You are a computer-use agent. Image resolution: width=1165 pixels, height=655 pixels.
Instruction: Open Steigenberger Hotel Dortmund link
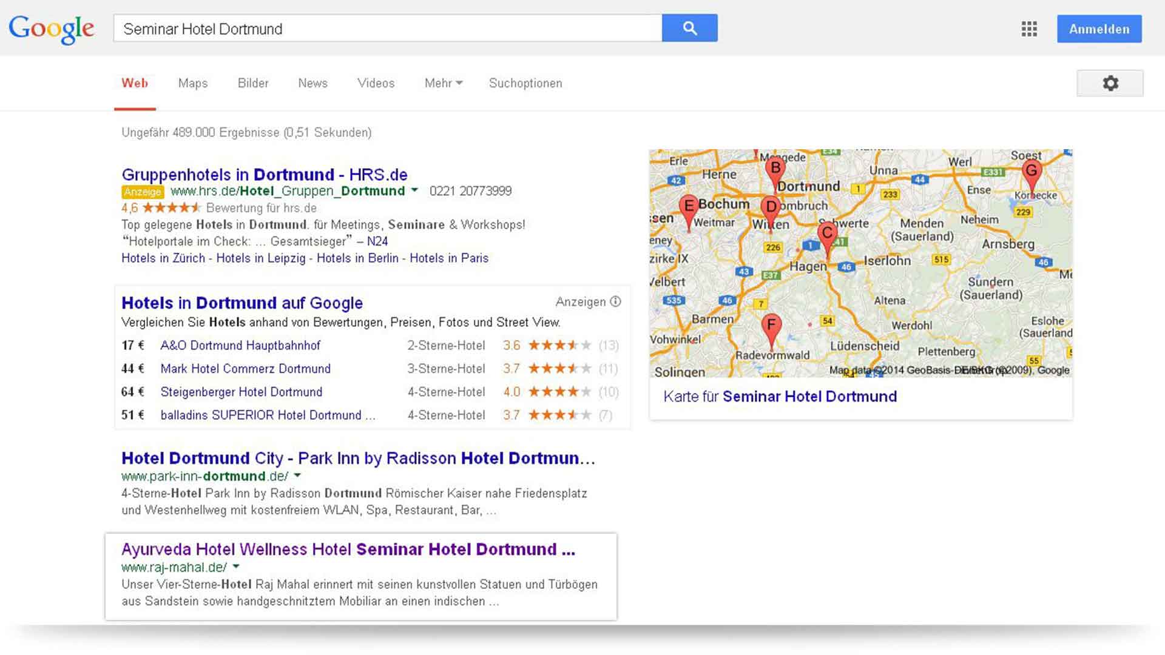[x=241, y=392]
